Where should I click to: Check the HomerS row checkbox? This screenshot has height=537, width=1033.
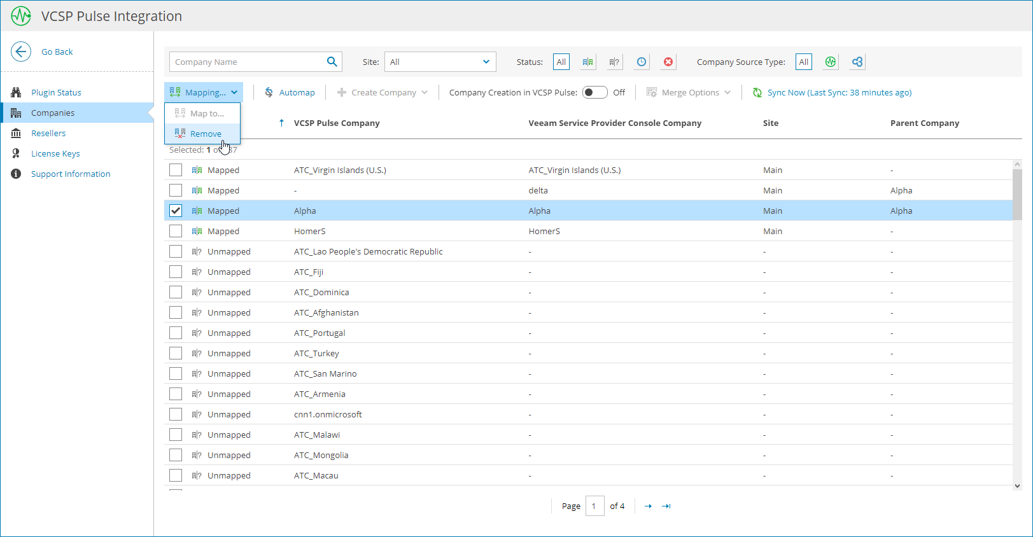point(176,231)
